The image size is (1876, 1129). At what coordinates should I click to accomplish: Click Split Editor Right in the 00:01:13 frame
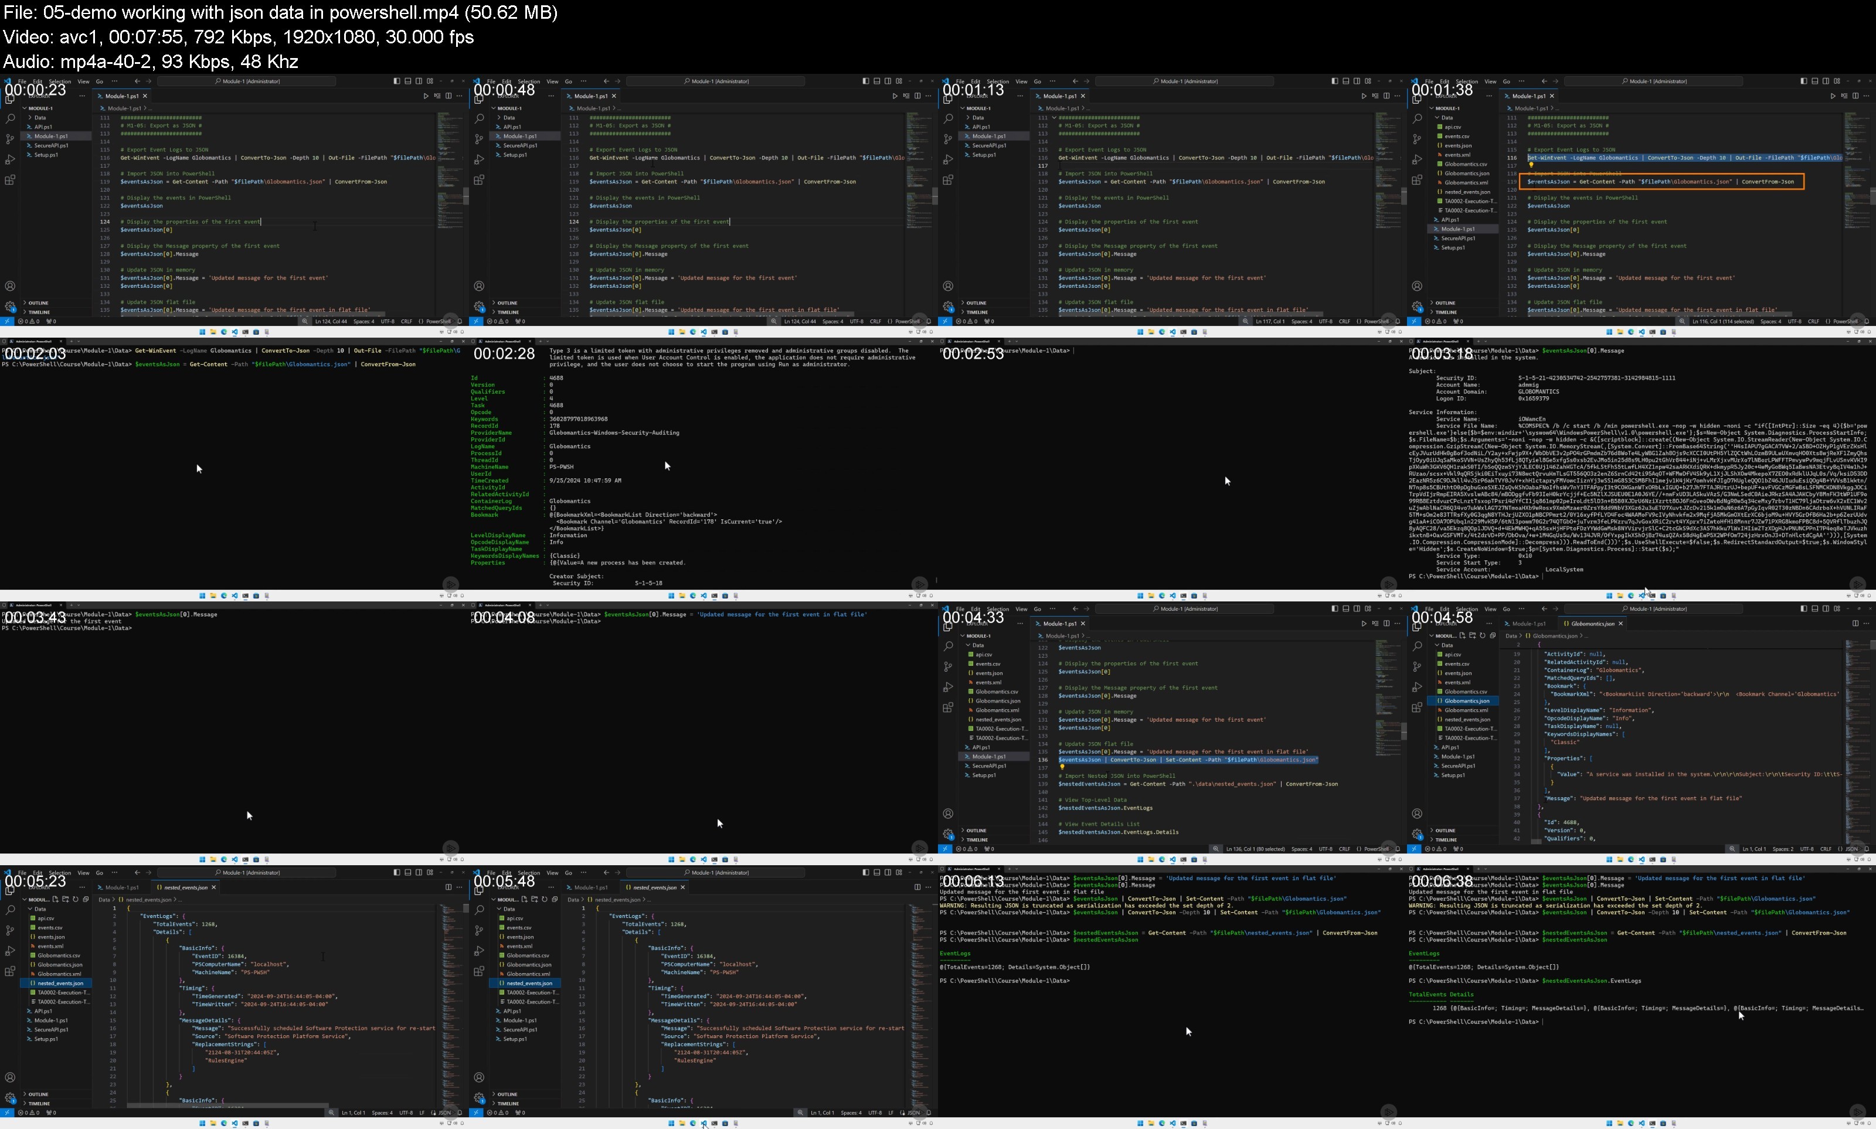point(1386,96)
